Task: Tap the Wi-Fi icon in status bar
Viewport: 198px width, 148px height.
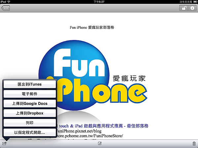Action: coord(9,2)
